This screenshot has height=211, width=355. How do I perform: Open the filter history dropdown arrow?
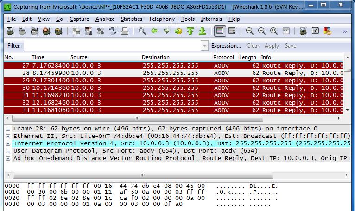point(204,46)
